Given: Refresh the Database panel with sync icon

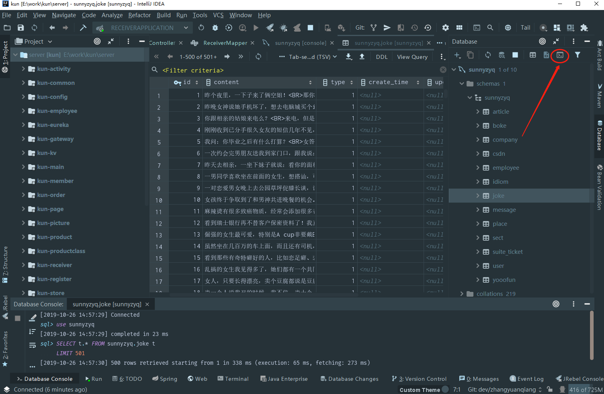Looking at the screenshot, I should (x=488, y=55).
